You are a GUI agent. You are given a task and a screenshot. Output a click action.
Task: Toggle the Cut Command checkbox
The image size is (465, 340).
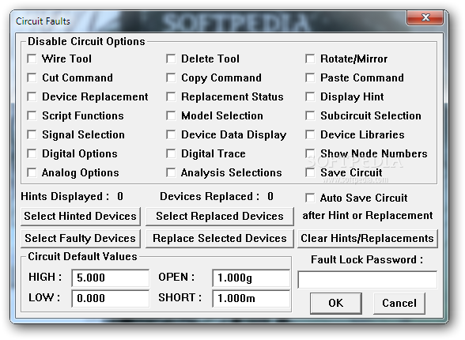tap(32, 77)
